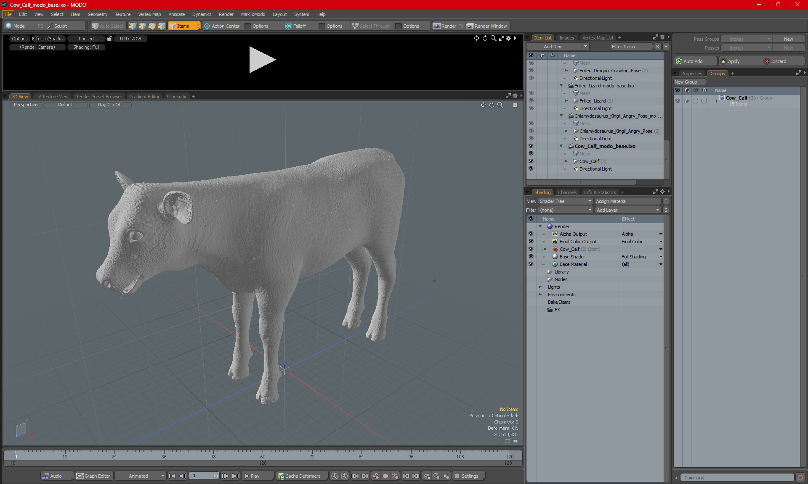
Task: Open Action Center tool
Action: (222, 26)
